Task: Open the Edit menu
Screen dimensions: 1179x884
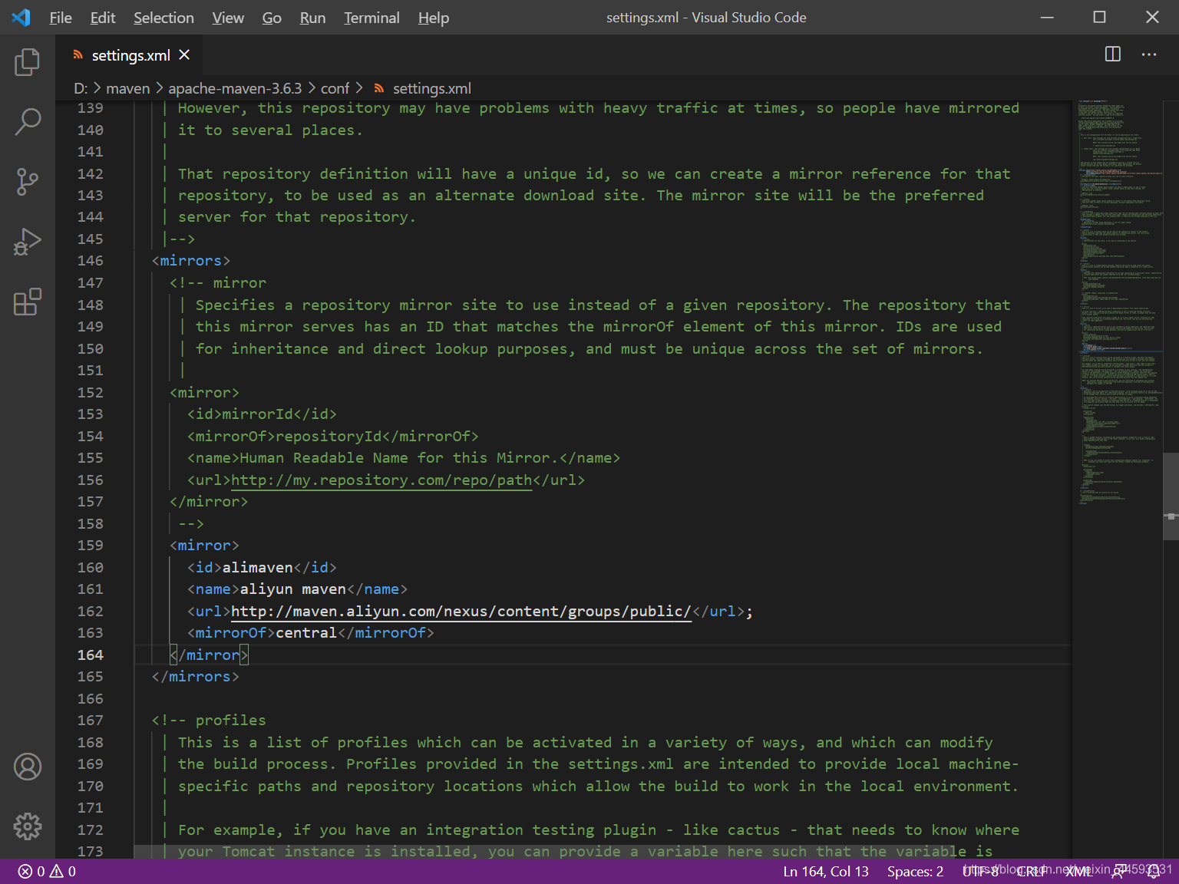Action: tap(103, 18)
